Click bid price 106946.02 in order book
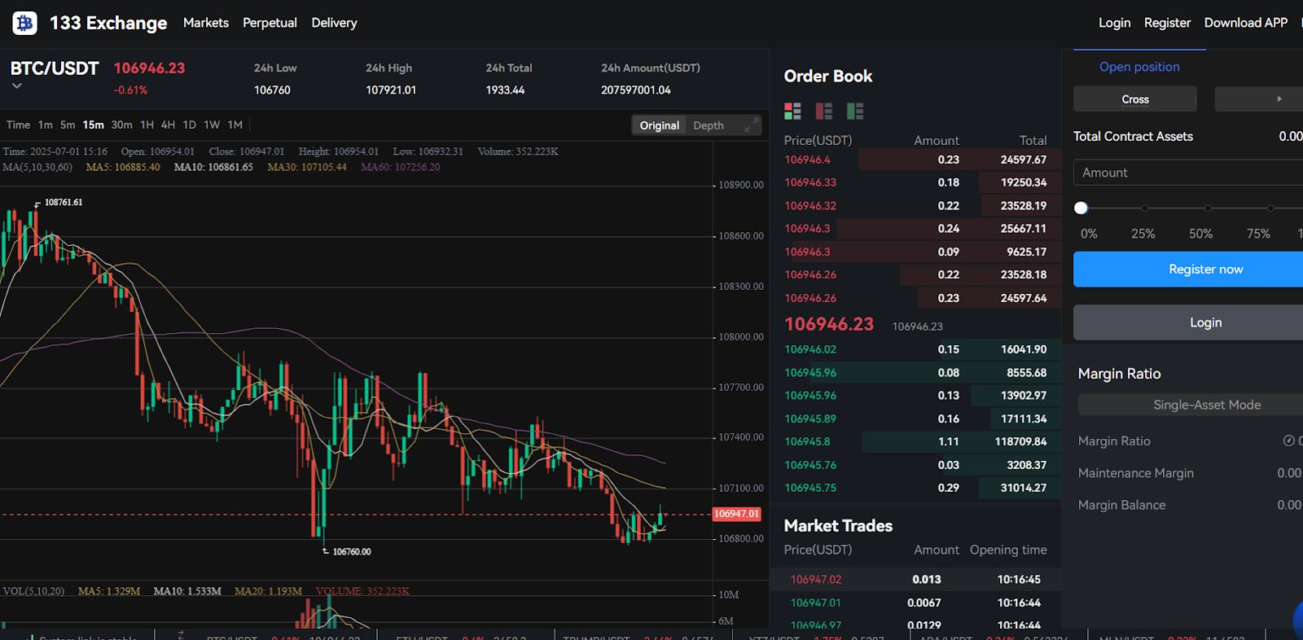The image size is (1303, 640). (x=810, y=349)
